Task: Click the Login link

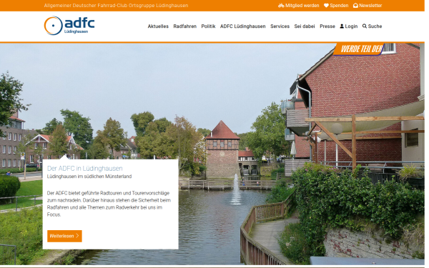Action: click(x=349, y=26)
